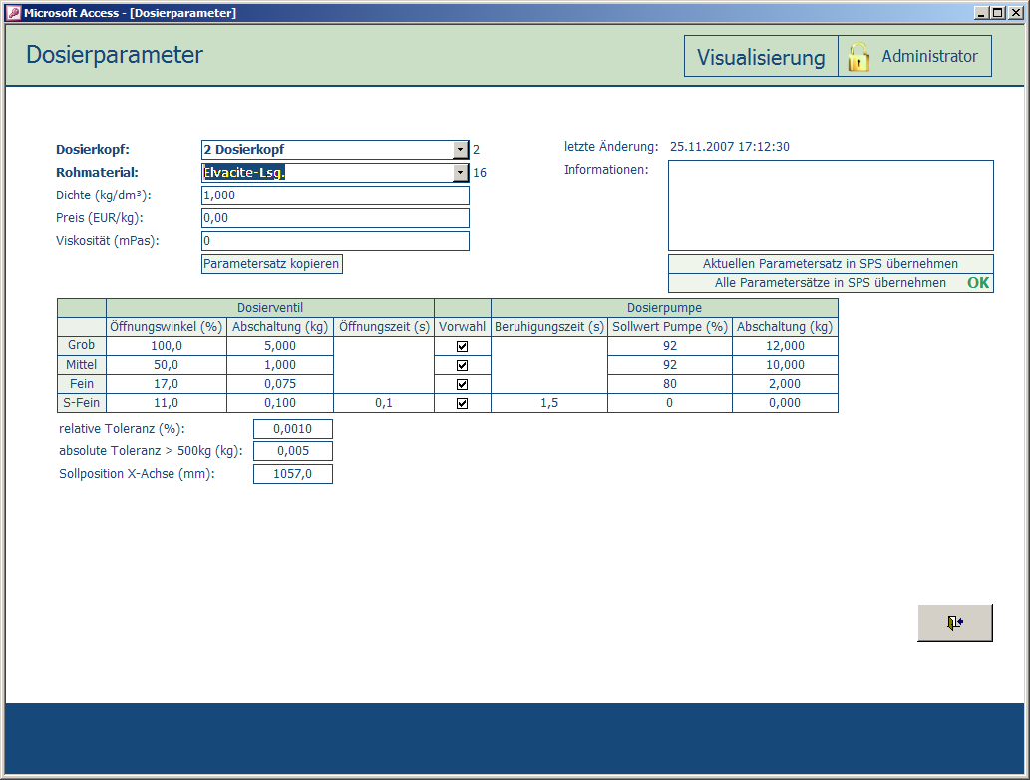Click the Administrator login button

tap(915, 57)
